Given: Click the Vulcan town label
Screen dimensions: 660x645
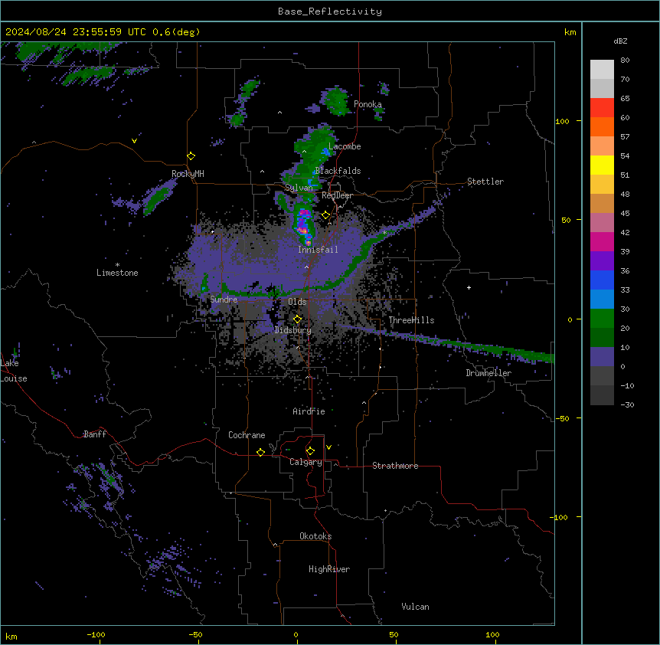Looking at the screenshot, I should (x=416, y=607).
